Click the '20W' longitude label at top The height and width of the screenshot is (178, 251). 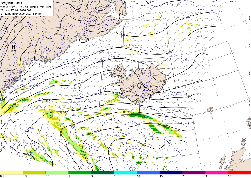pyautogui.click(x=133, y=1)
